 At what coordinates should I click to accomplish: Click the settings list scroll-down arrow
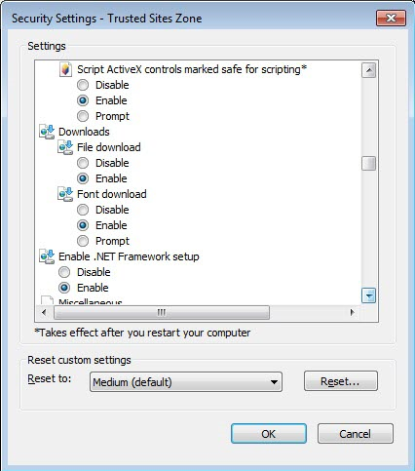coord(368,295)
